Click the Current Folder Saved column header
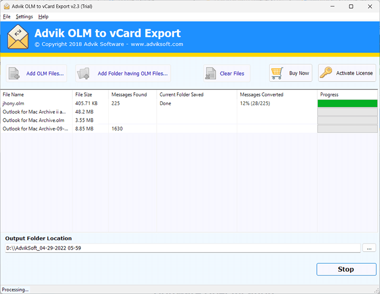The width and height of the screenshot is (380, 294). [x=197, y=95]
